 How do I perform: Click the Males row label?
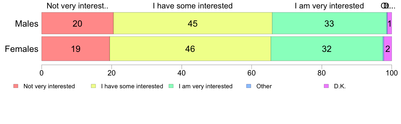click(x=27, y=24)
